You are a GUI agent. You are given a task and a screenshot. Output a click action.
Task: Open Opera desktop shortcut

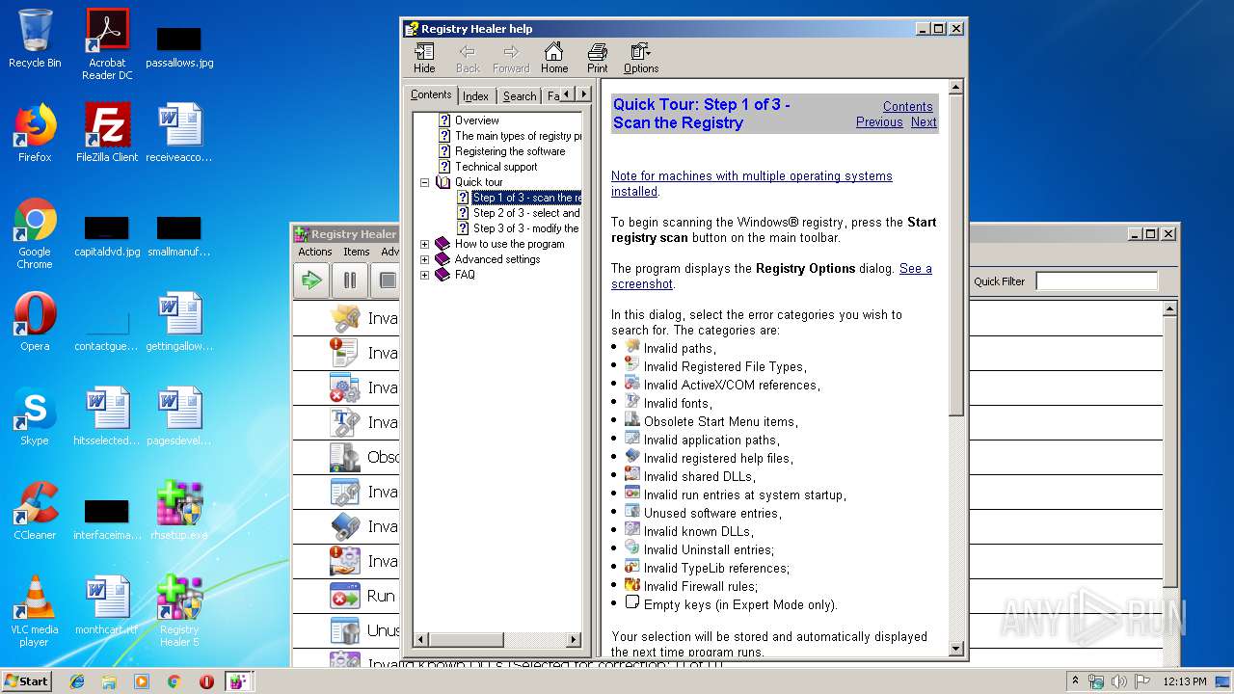(35, 322)
